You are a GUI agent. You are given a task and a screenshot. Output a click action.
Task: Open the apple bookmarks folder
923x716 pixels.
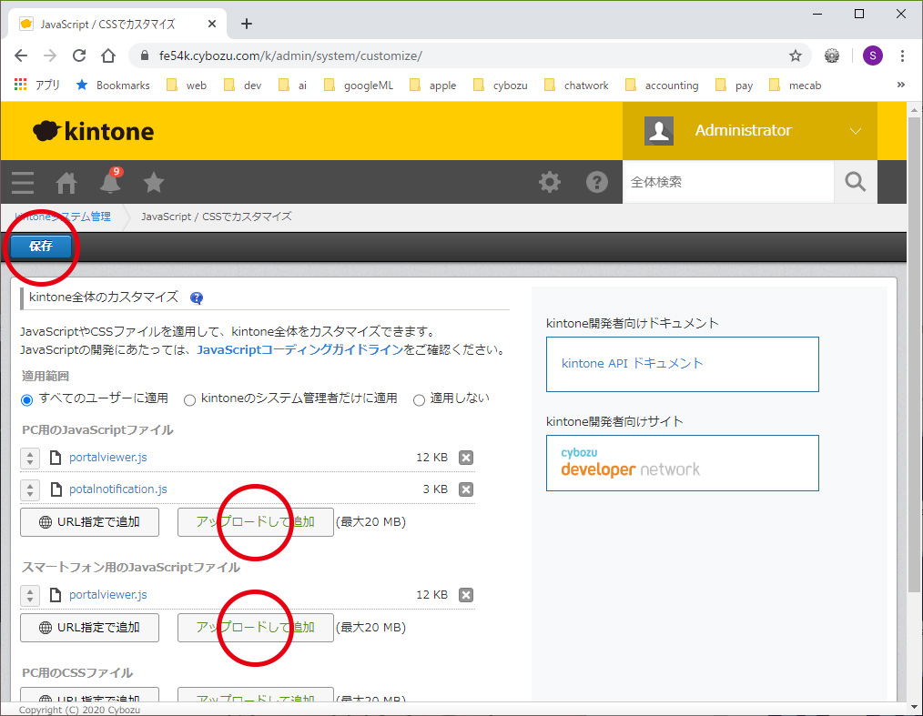pos(432,86)
